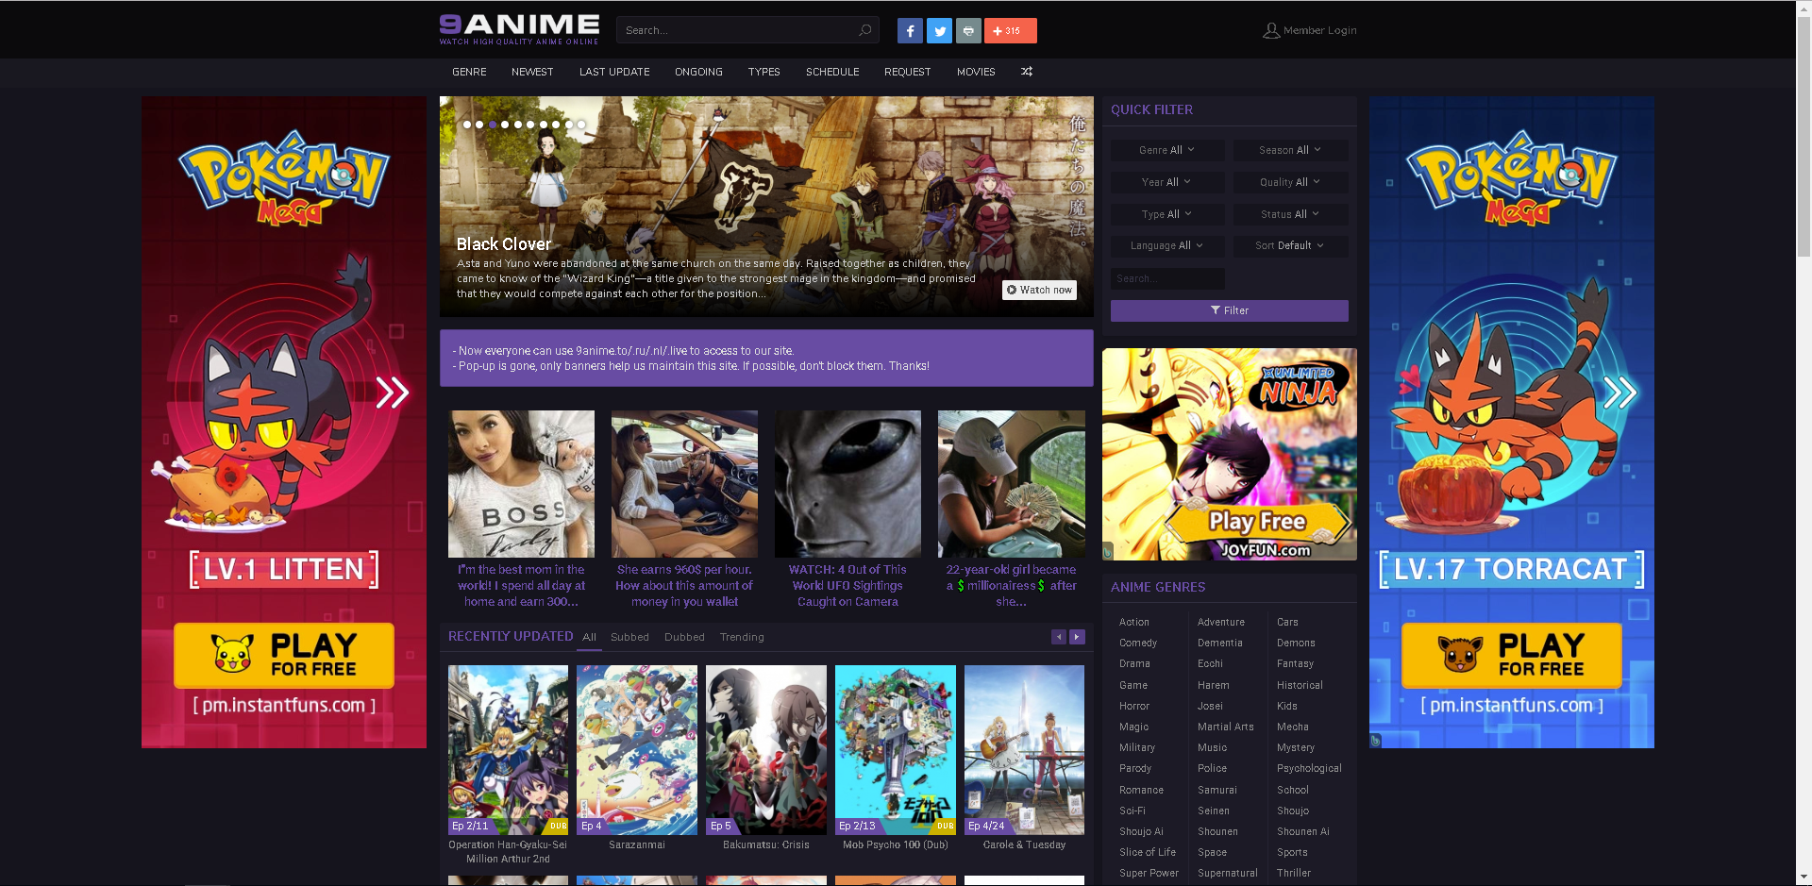Open the Sort Default dropdown
Screen dimensions: 1812x886
click(1290, 245)
